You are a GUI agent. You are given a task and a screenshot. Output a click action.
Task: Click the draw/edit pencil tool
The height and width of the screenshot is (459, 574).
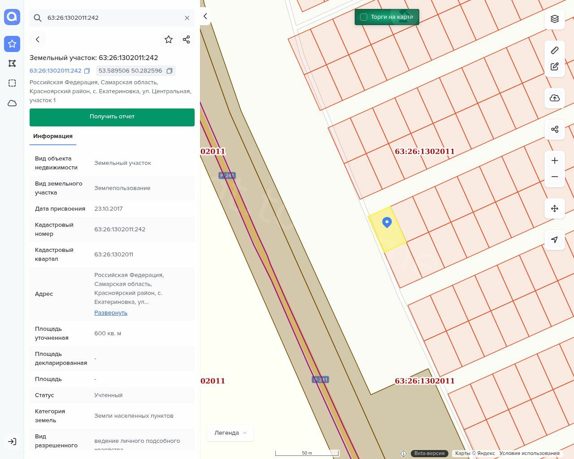click(x=555, y=67)
